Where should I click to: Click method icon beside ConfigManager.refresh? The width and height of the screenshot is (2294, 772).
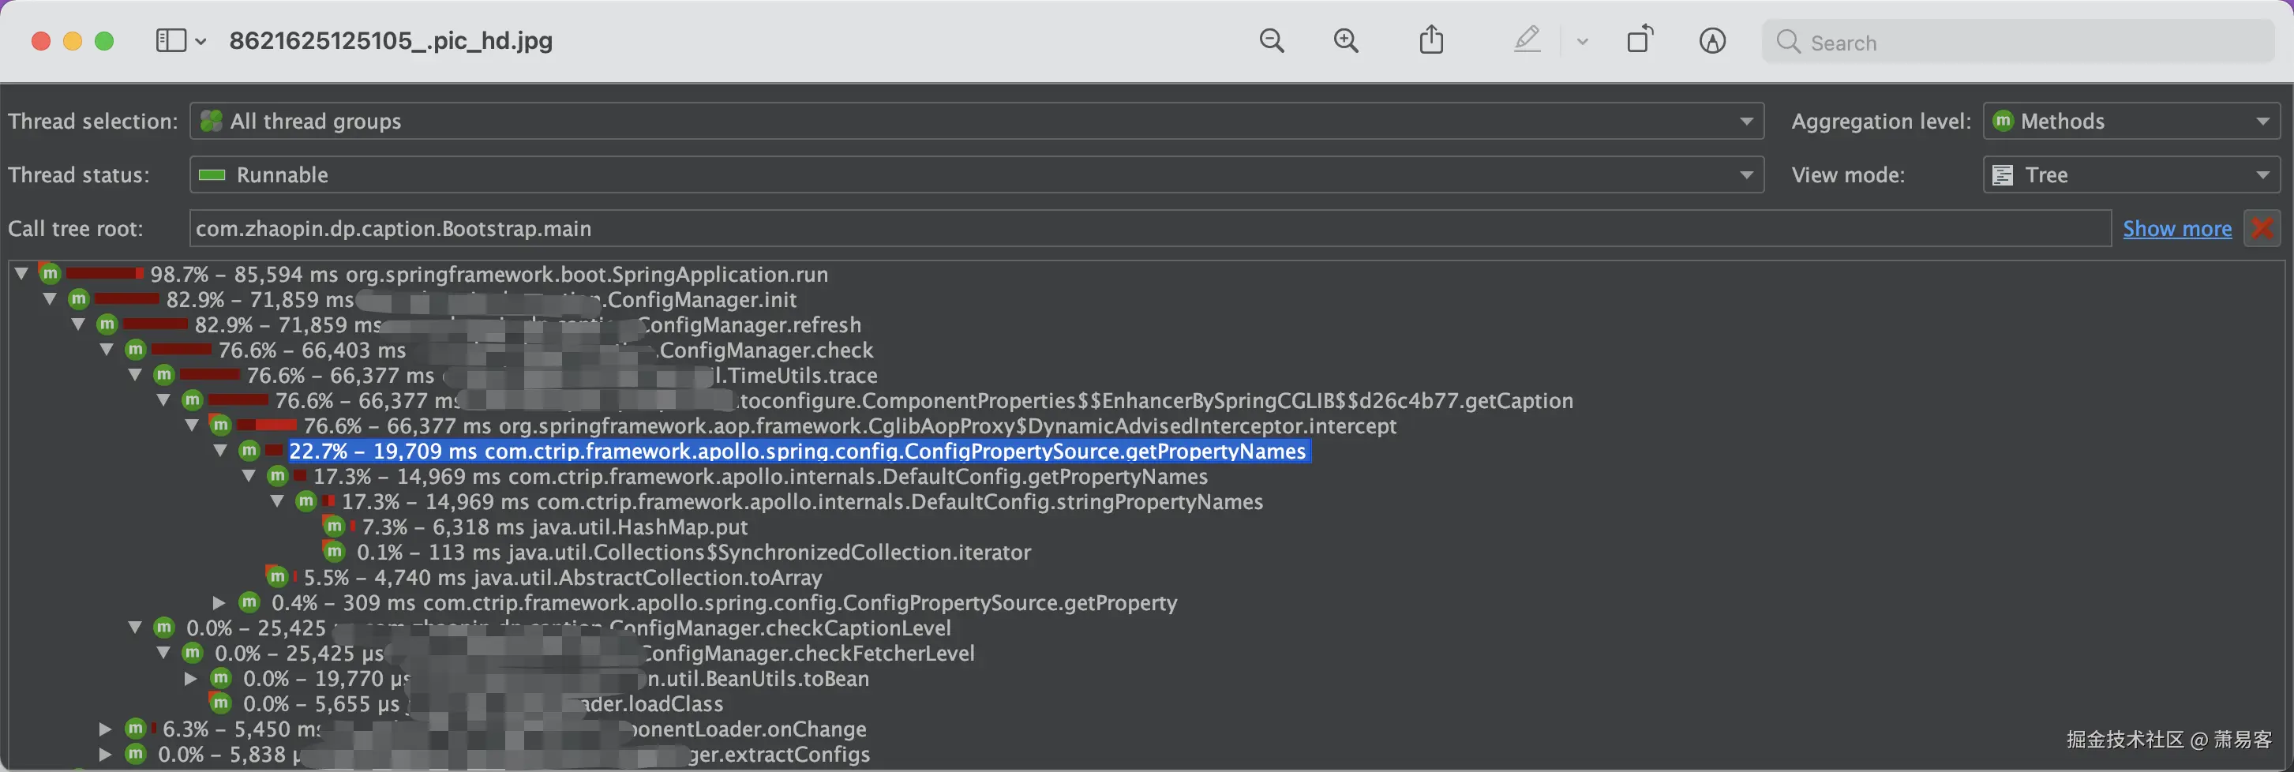pos(107,324)
